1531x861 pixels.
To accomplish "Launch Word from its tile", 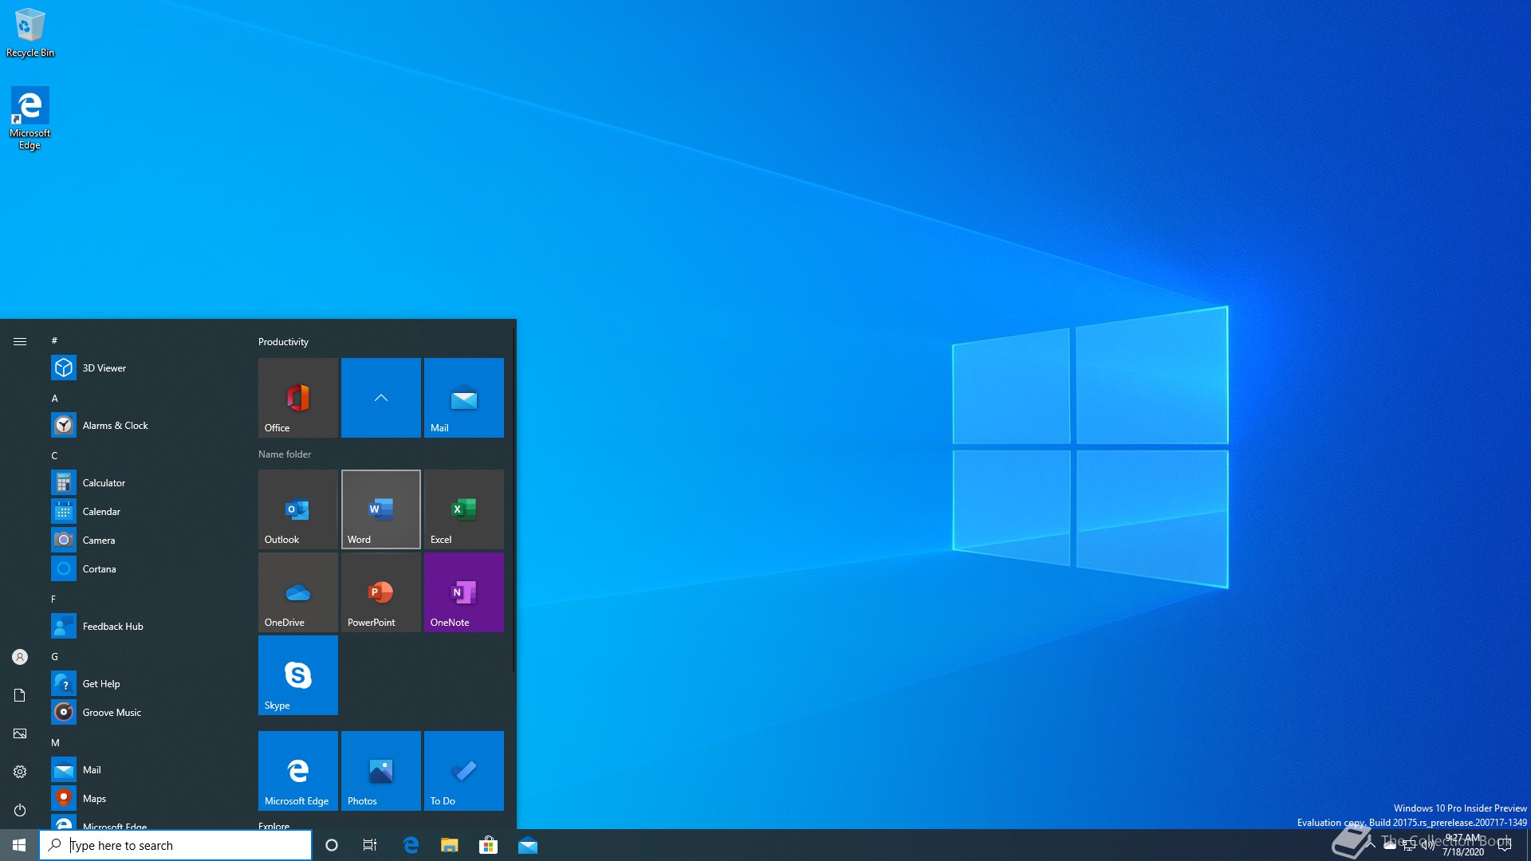I will click(381, 509).
